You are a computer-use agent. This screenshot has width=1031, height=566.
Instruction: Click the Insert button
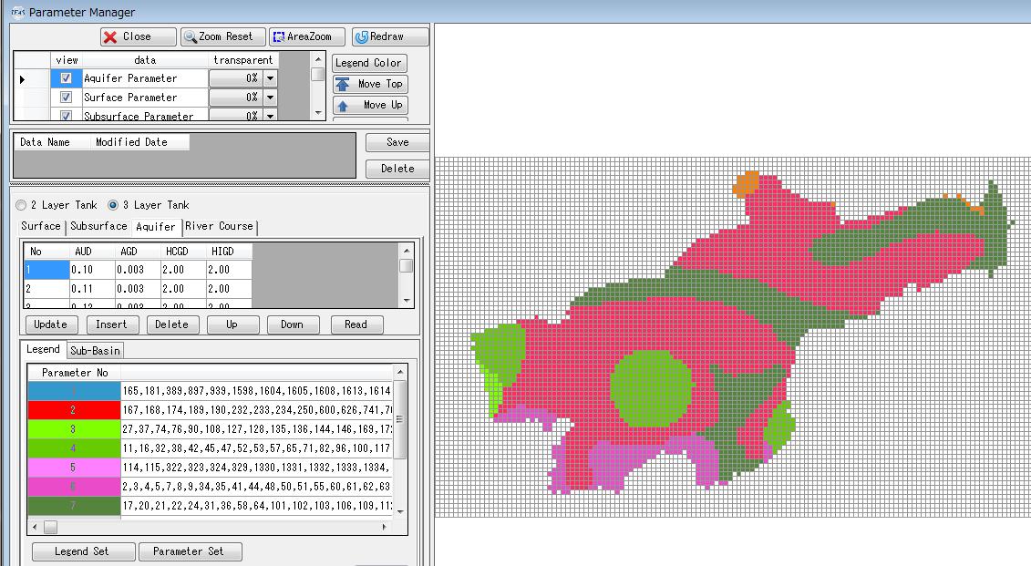click(x=111, y=324)
